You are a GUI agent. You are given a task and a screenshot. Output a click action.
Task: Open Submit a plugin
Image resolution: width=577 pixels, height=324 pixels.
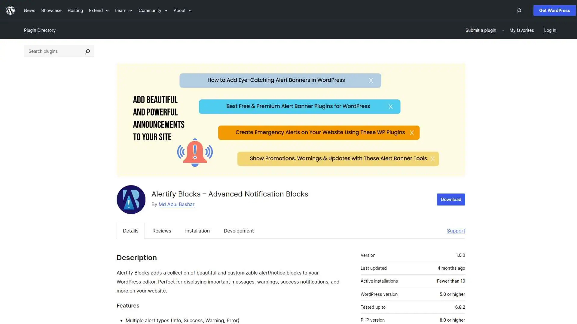[481, 30]
